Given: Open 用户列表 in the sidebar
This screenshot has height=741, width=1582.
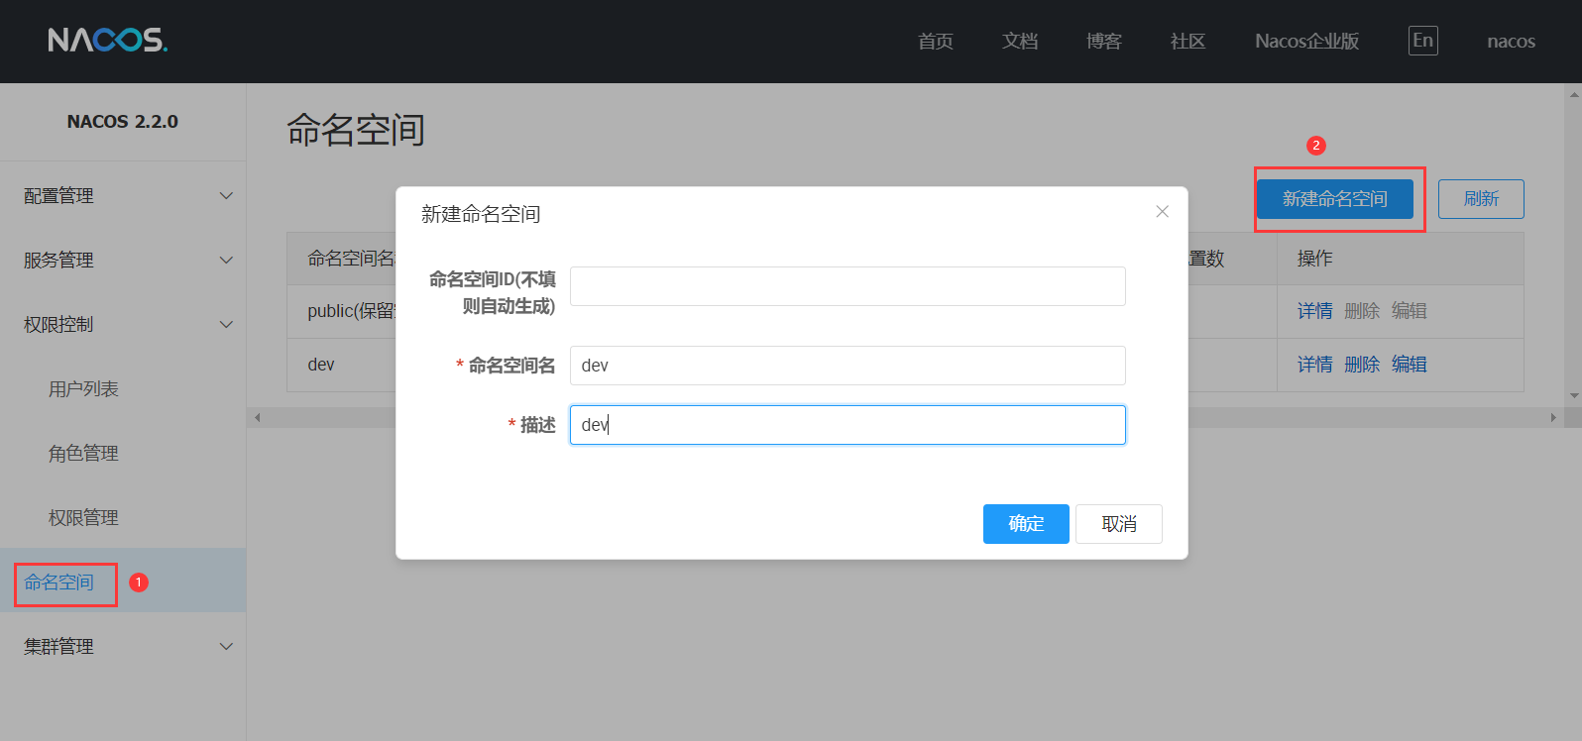Looking at the screenshot, I should 84,389.
